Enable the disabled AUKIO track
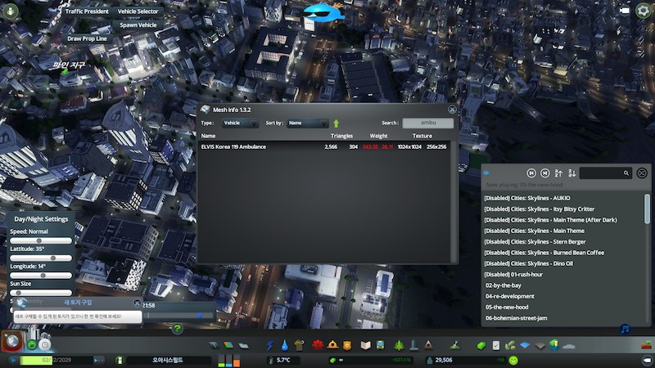 (527, 198)
